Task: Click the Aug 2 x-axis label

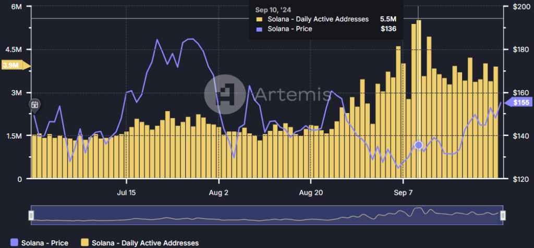Action: 219,193
